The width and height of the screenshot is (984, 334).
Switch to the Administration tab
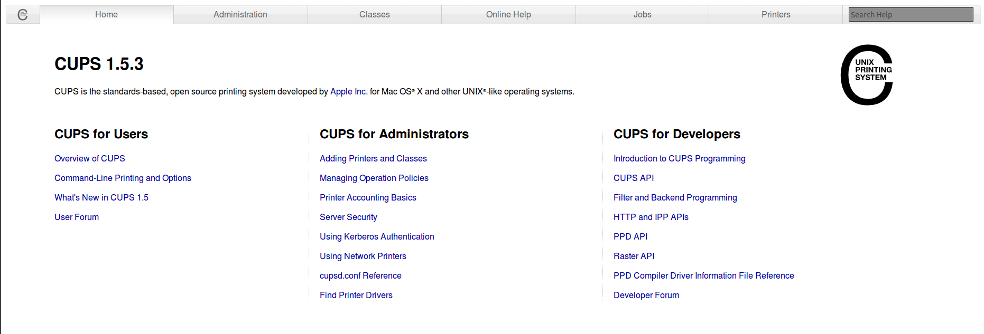click(240, 15)
